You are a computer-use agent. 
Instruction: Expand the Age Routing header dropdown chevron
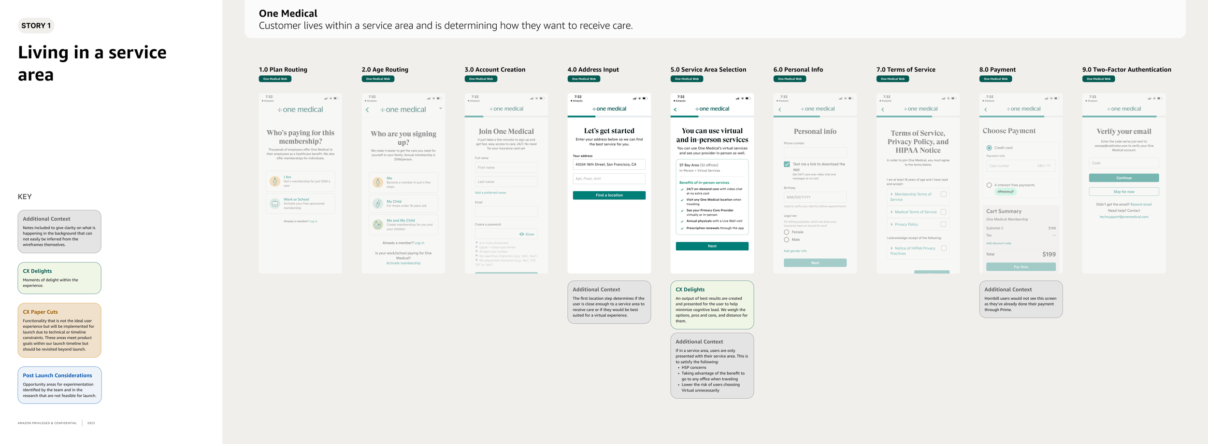(x=440, y=109)
